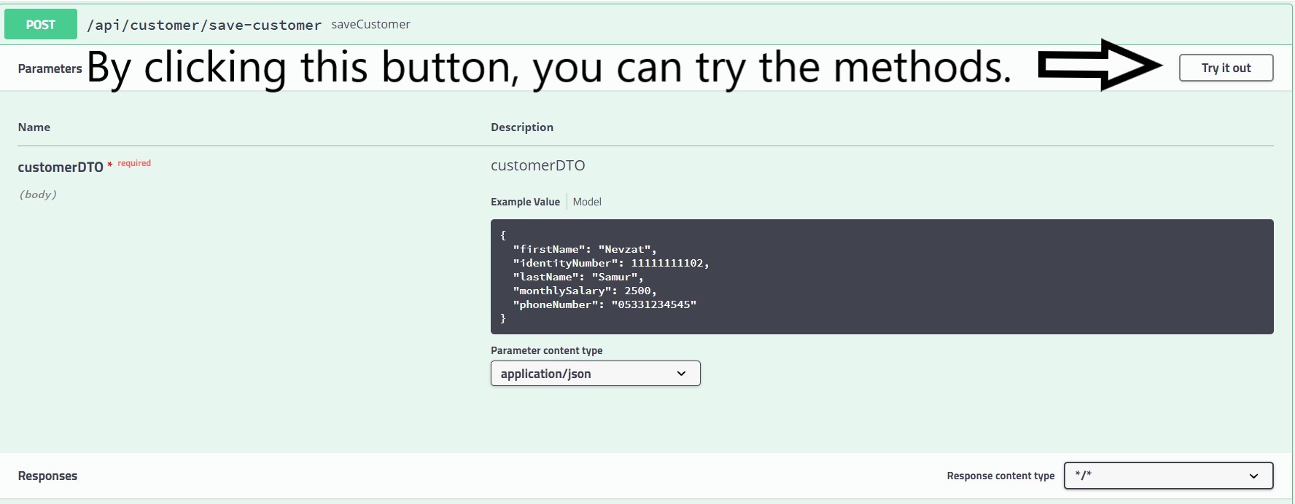Click the Parameters section label
This screenshot has height=504, width=1295.
click(x=49, y=68)
